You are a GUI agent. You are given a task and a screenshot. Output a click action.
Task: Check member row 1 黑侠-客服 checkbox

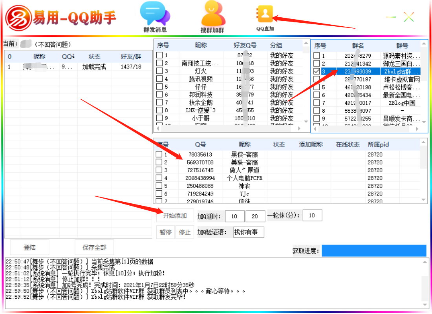click(159, 154)
